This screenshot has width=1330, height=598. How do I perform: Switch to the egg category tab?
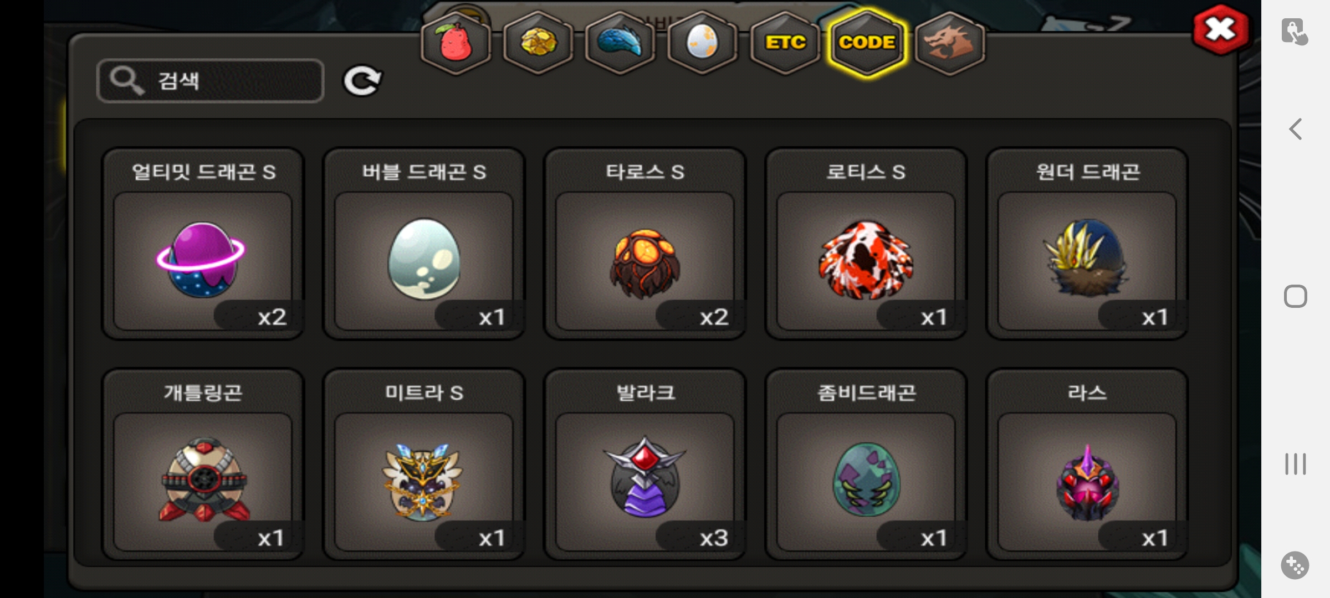(703, 43)
